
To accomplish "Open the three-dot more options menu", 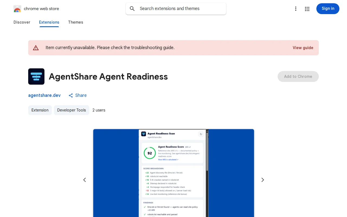I will pyautogui.click(x=296, y=9).
